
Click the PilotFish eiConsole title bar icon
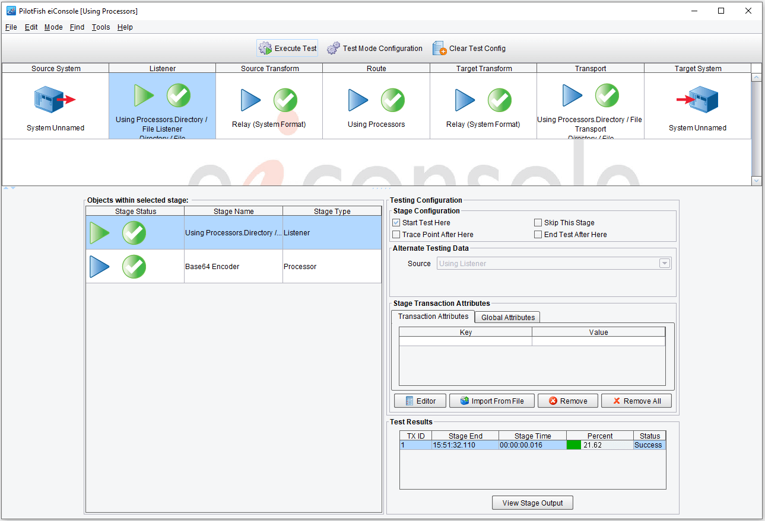(x=11, y=11)
